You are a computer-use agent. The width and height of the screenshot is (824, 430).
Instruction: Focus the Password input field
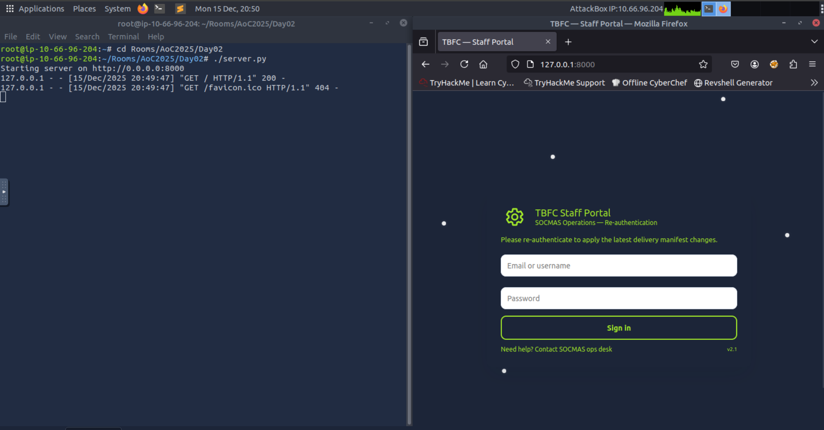click(619, 298)
